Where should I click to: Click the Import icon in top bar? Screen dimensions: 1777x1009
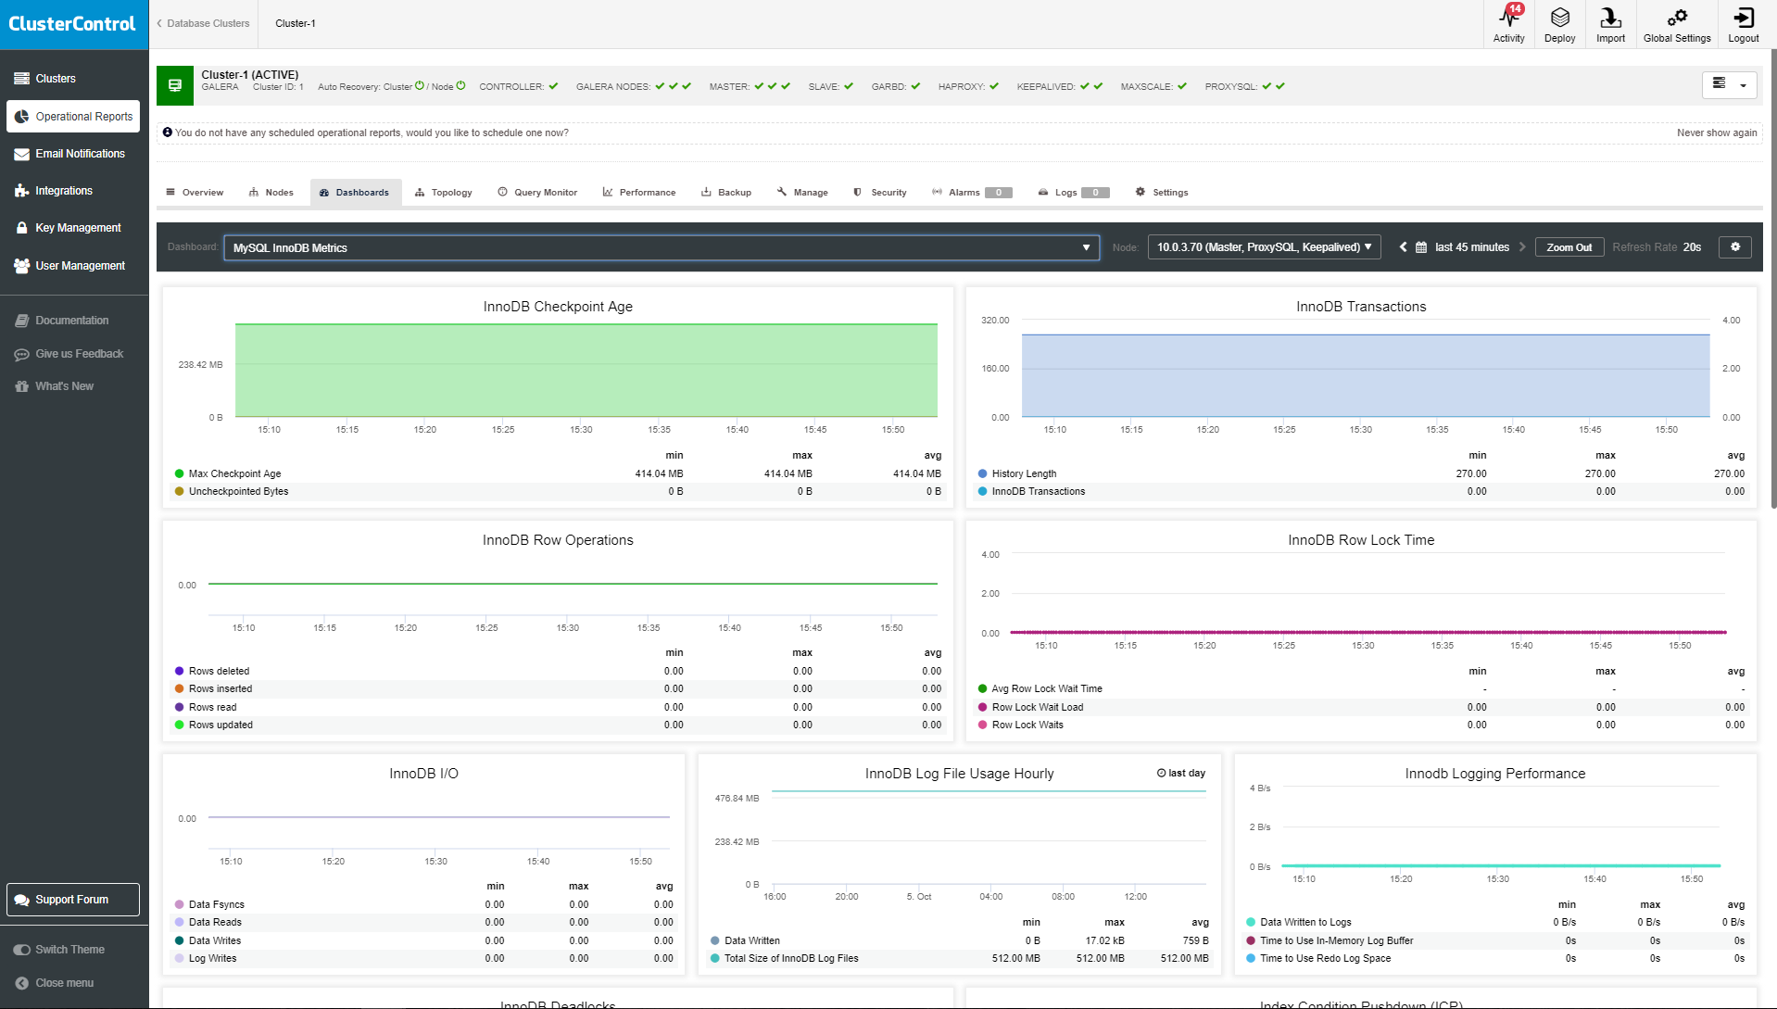[1610, 24]
